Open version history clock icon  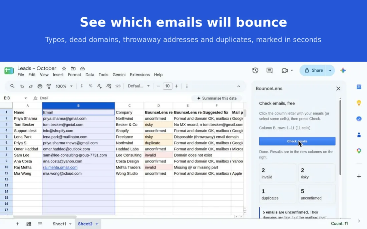[x=255, y=70]
